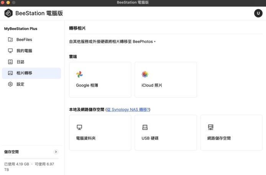Image resolution: width=266 pixels, height=175 pixels.
Task: Click the 我的電腦 monitor icon
Action: (10, 50)
